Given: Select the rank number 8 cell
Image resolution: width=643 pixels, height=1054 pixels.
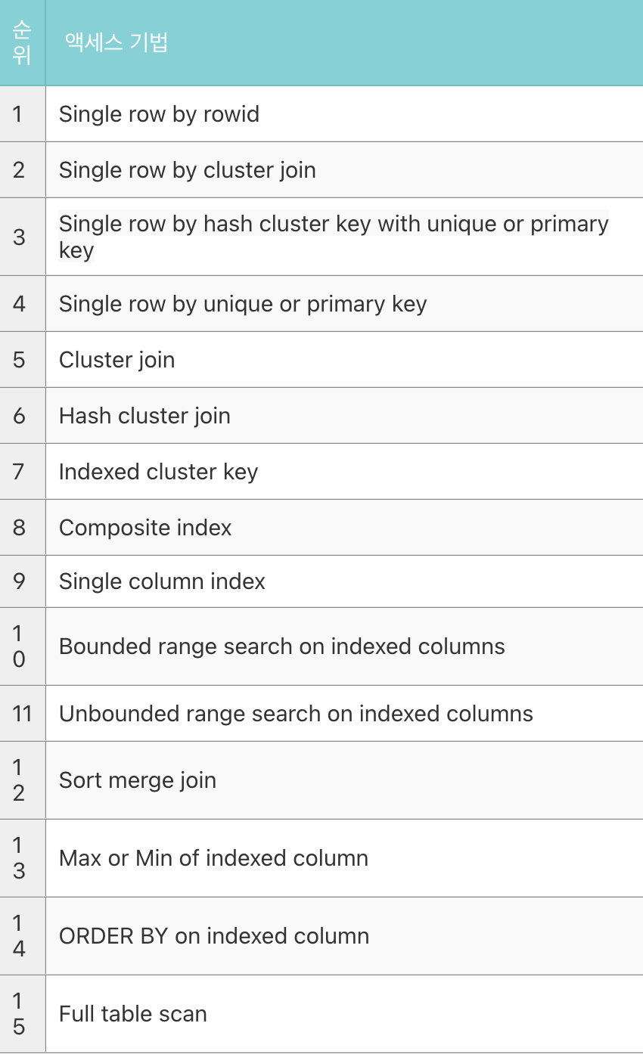Looking at the screenshot, I should [23, 527].
